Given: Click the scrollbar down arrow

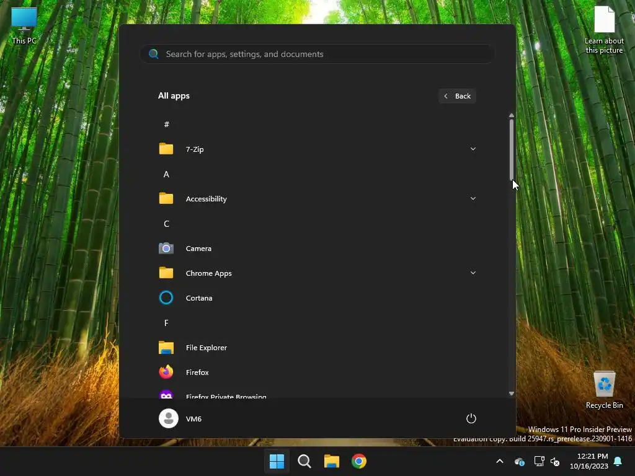Looking at the screenshot, I should (x=512, y=394).
